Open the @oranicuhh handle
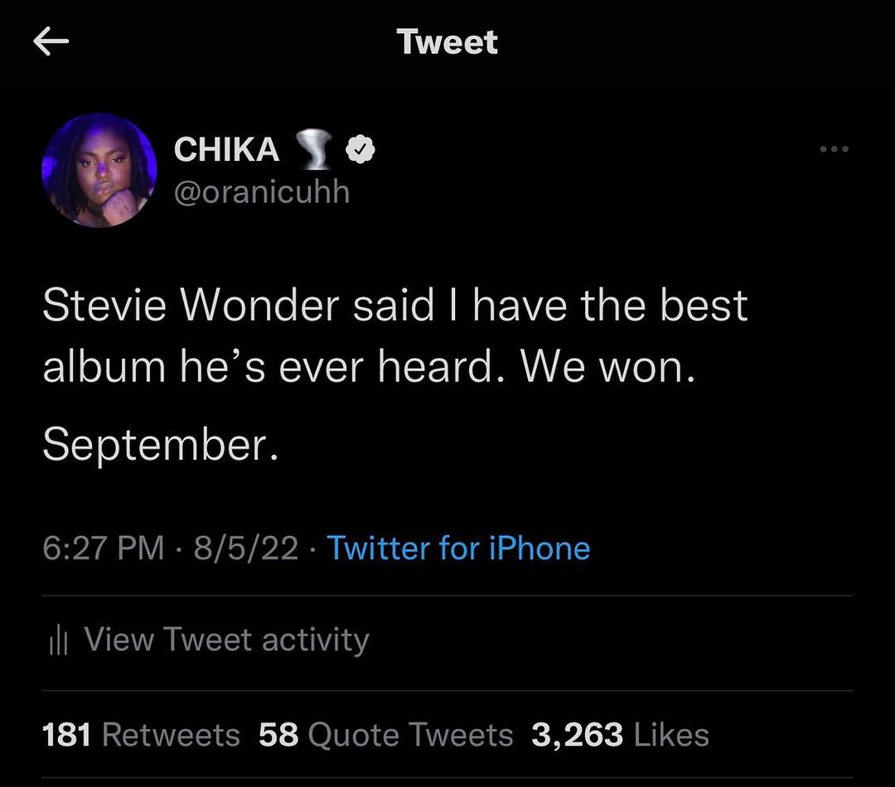 coord(261,192)
